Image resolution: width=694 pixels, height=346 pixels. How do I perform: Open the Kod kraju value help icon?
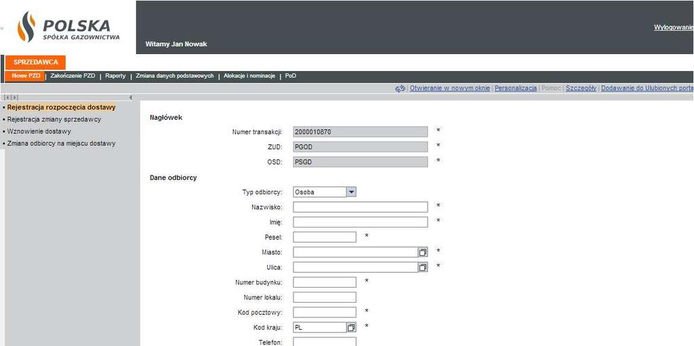coord(351,328)
